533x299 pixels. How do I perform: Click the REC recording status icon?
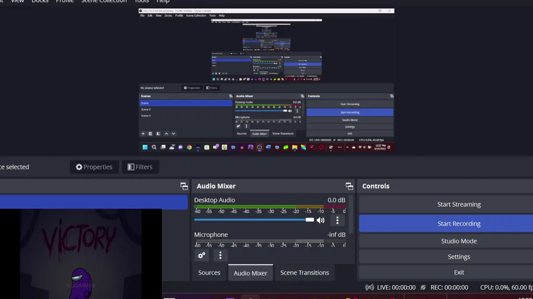click(x=423, y=287)
